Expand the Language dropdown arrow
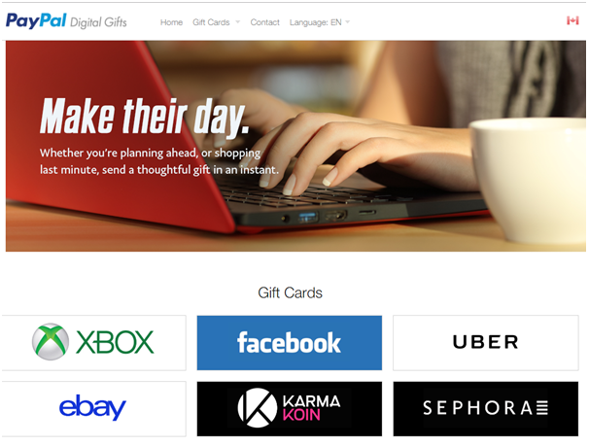 (347, 21)
